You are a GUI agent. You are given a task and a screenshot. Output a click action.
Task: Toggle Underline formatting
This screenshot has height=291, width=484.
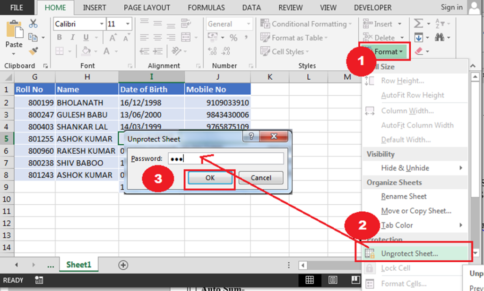tap(85, 38)
